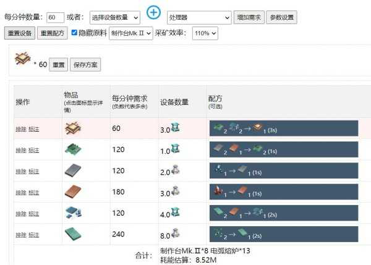Click the smelter icon in the copper ingot row
This screenshot has height=265, width=371.
coord(175,191)
